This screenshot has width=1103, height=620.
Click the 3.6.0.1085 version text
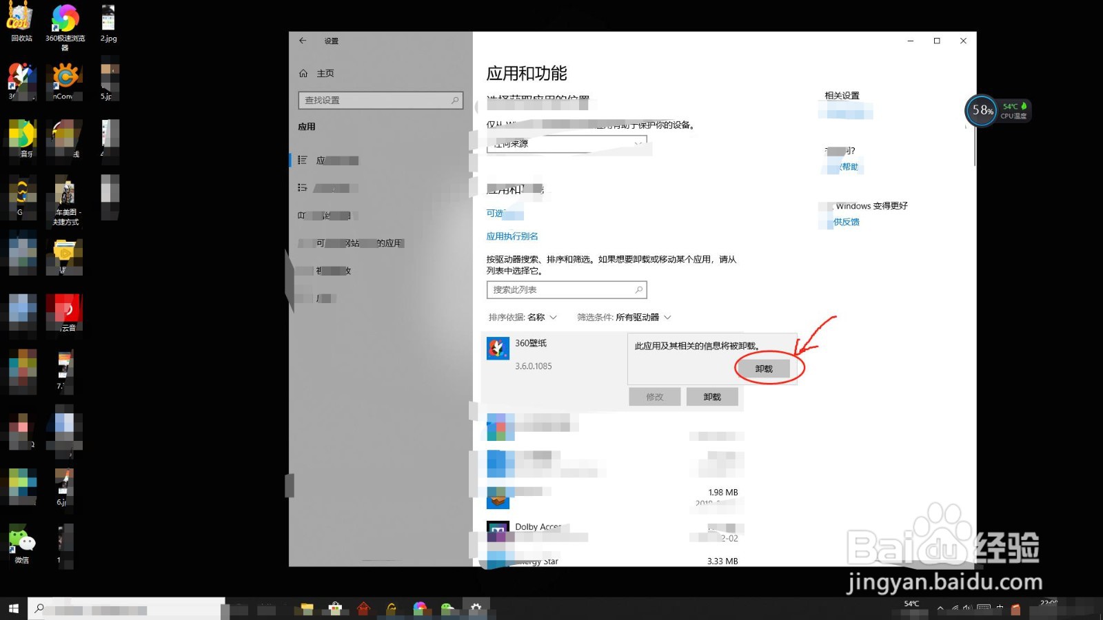[534, 366]
